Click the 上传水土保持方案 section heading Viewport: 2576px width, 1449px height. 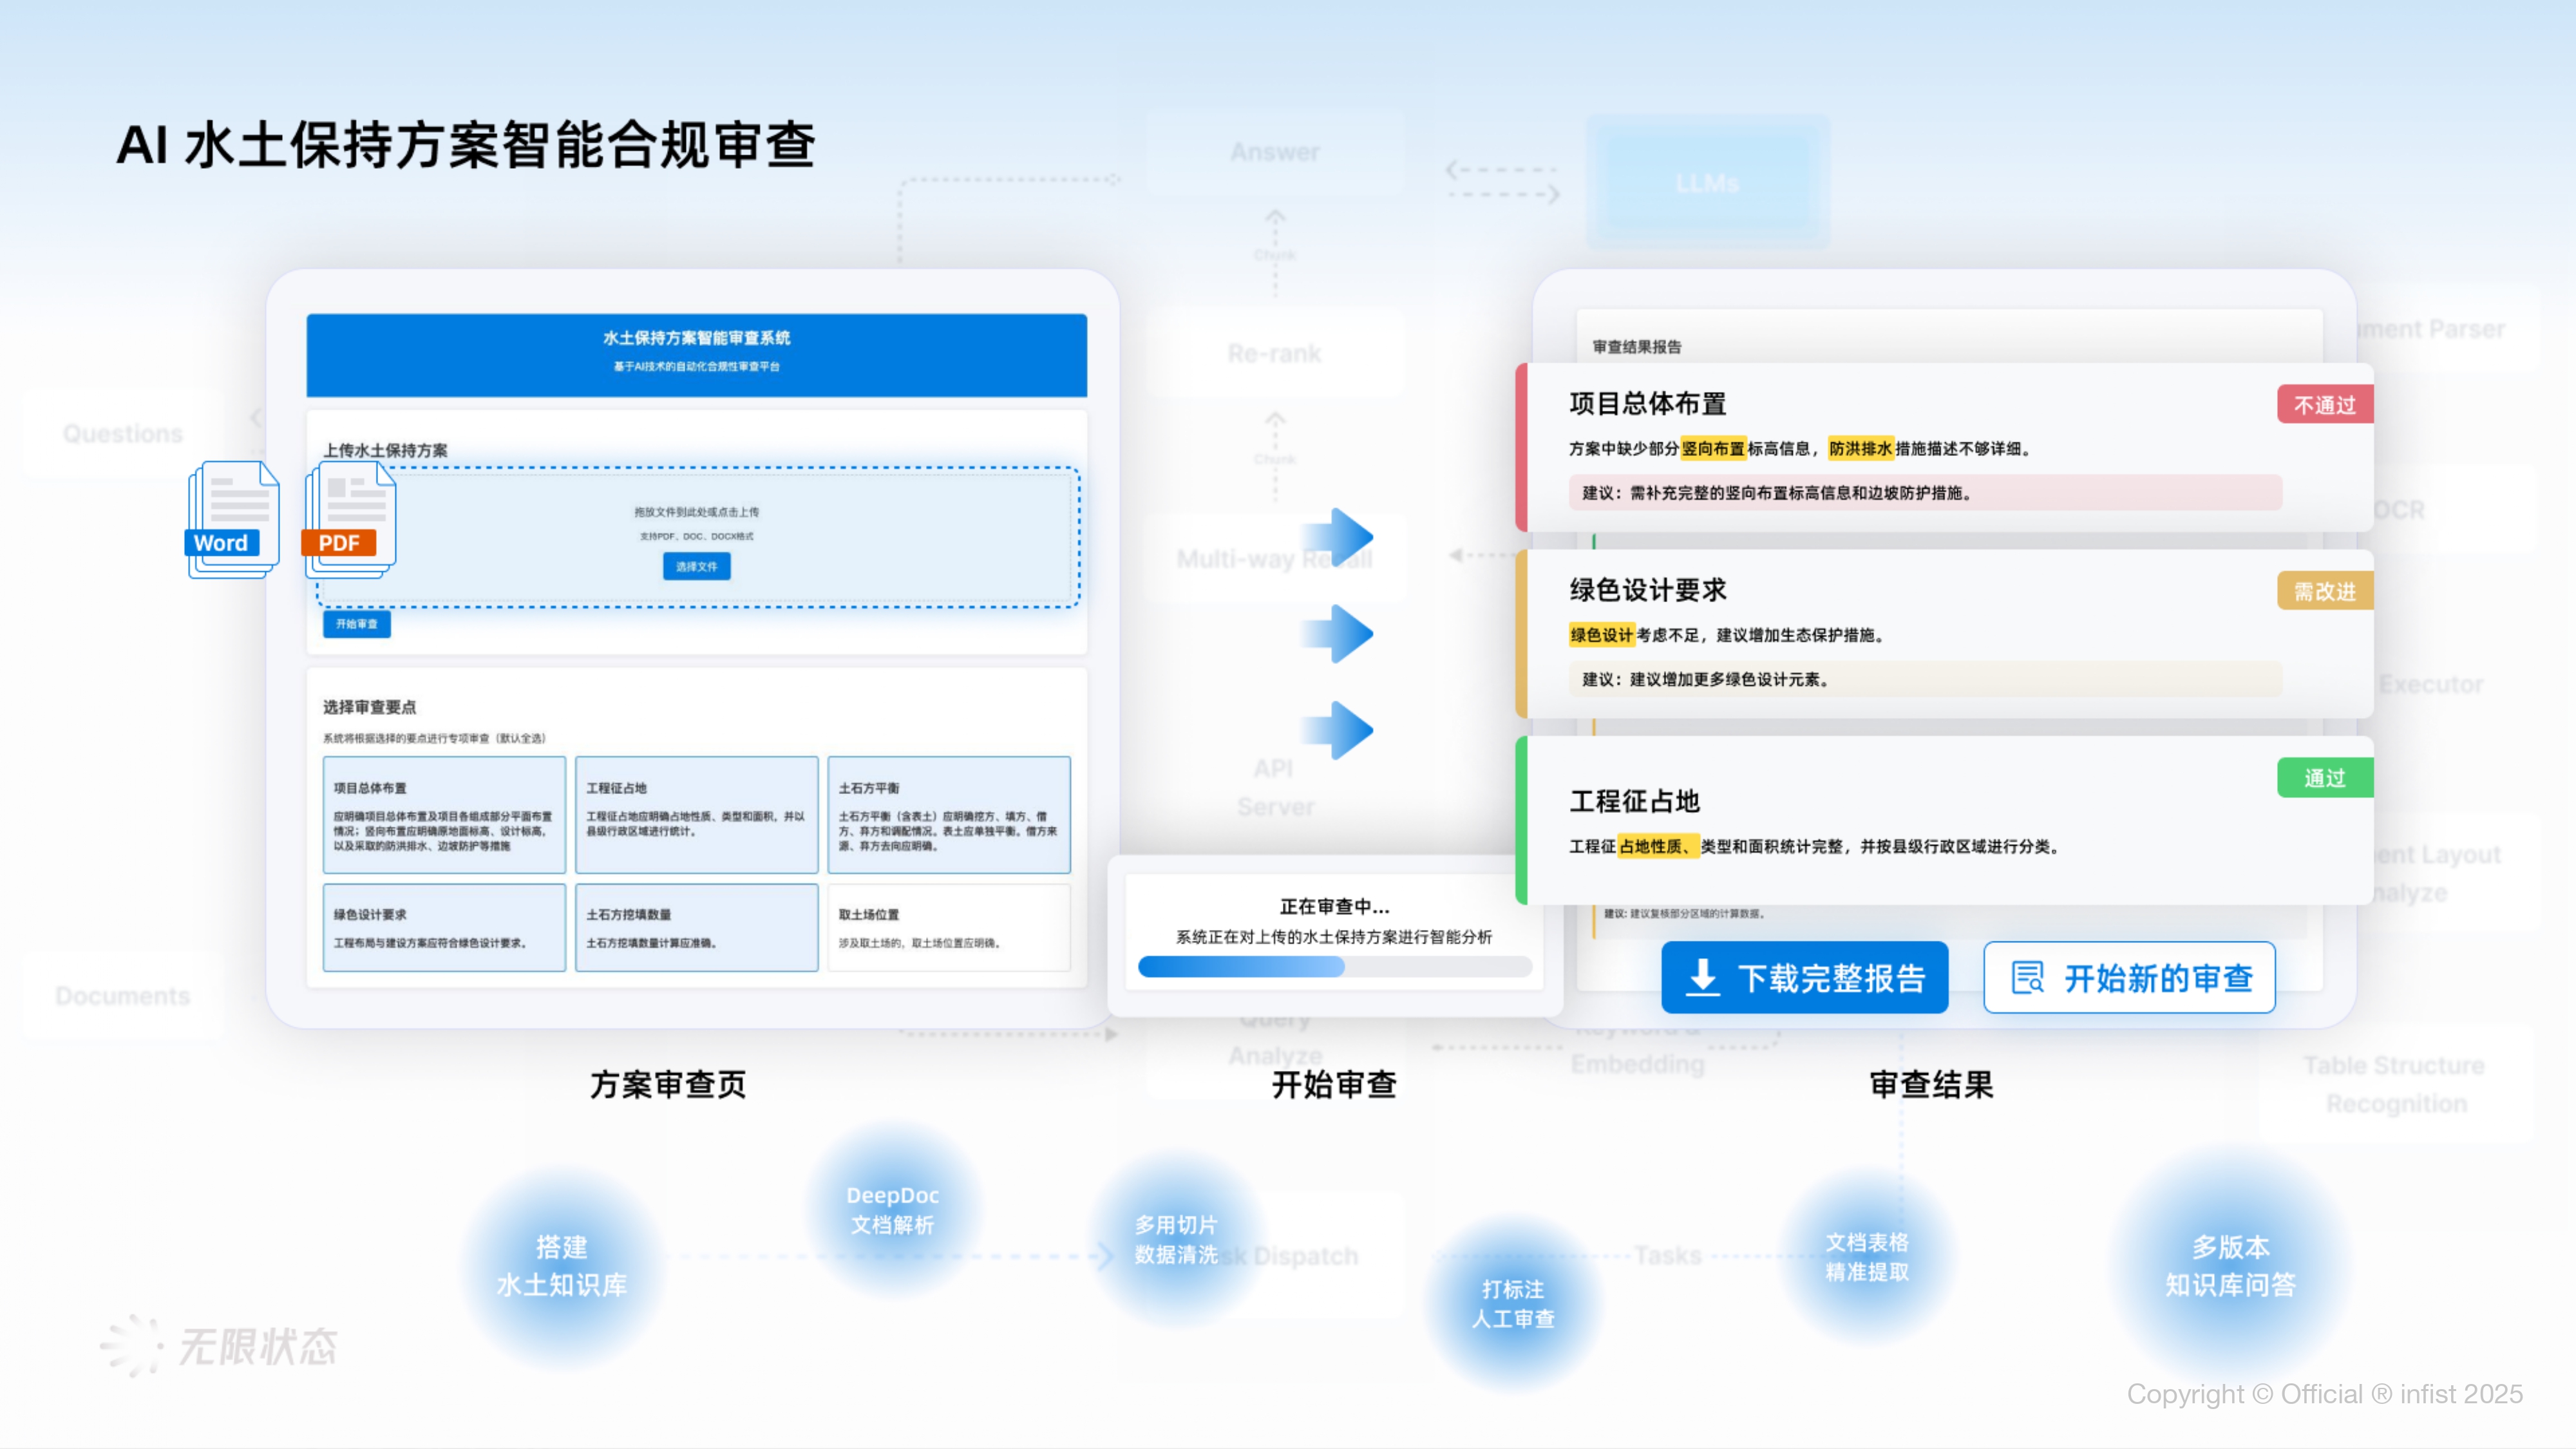point(385,450)
